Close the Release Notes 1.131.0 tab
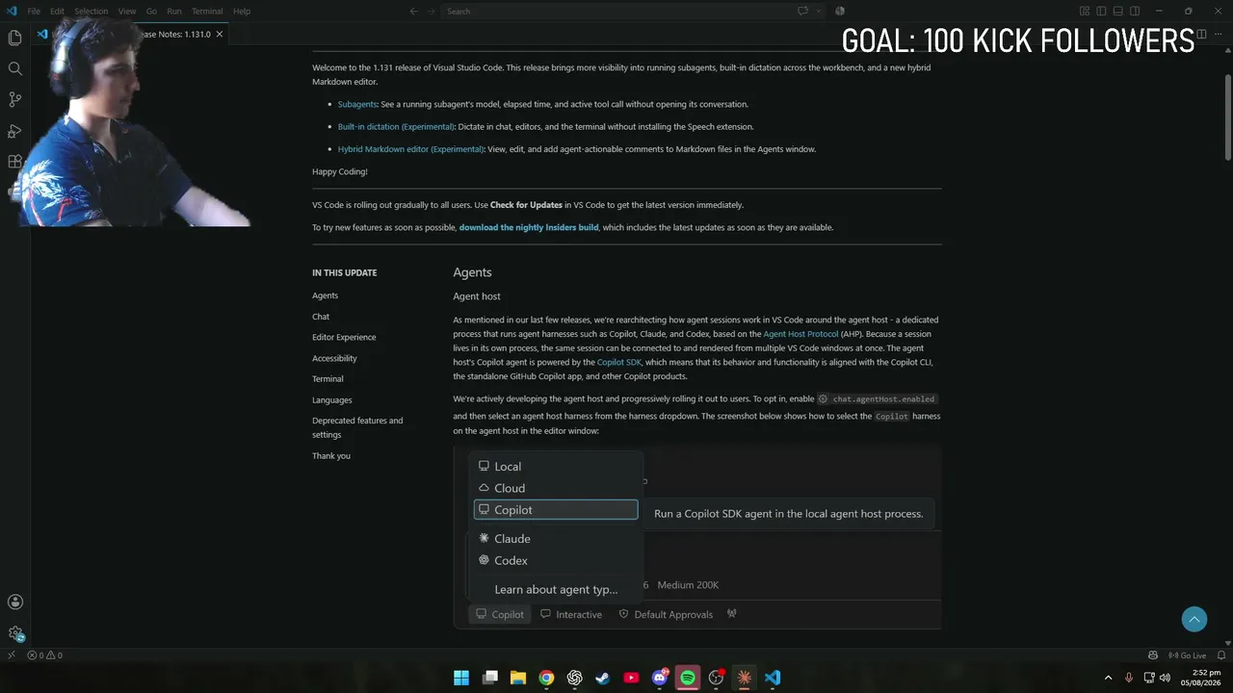 (x=220, y=34)
